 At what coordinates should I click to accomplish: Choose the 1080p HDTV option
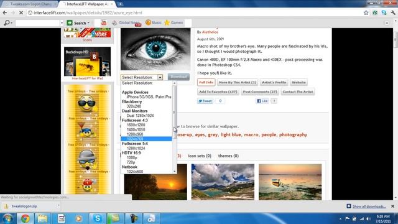132,157
